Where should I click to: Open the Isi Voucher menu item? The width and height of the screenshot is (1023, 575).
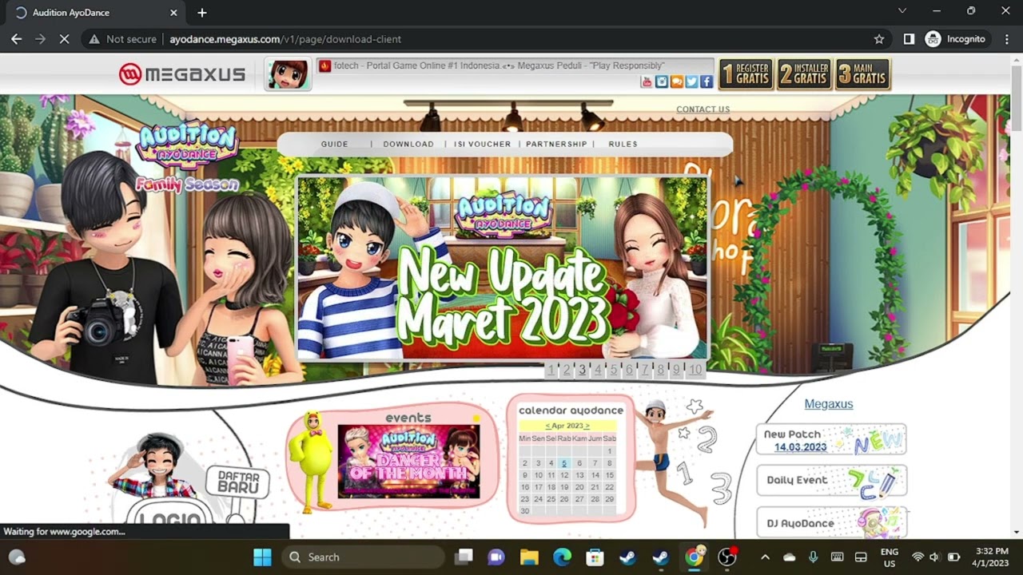tap(482, 144)
